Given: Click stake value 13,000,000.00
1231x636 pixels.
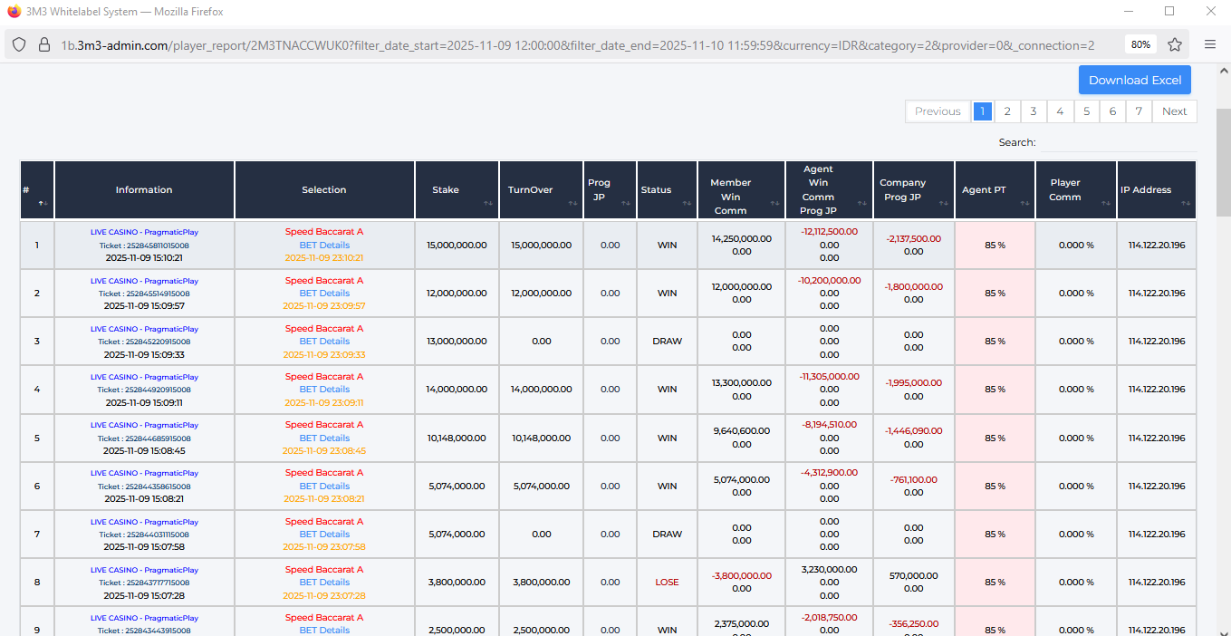Looking at the screenshot, I should tap(457, 342).
